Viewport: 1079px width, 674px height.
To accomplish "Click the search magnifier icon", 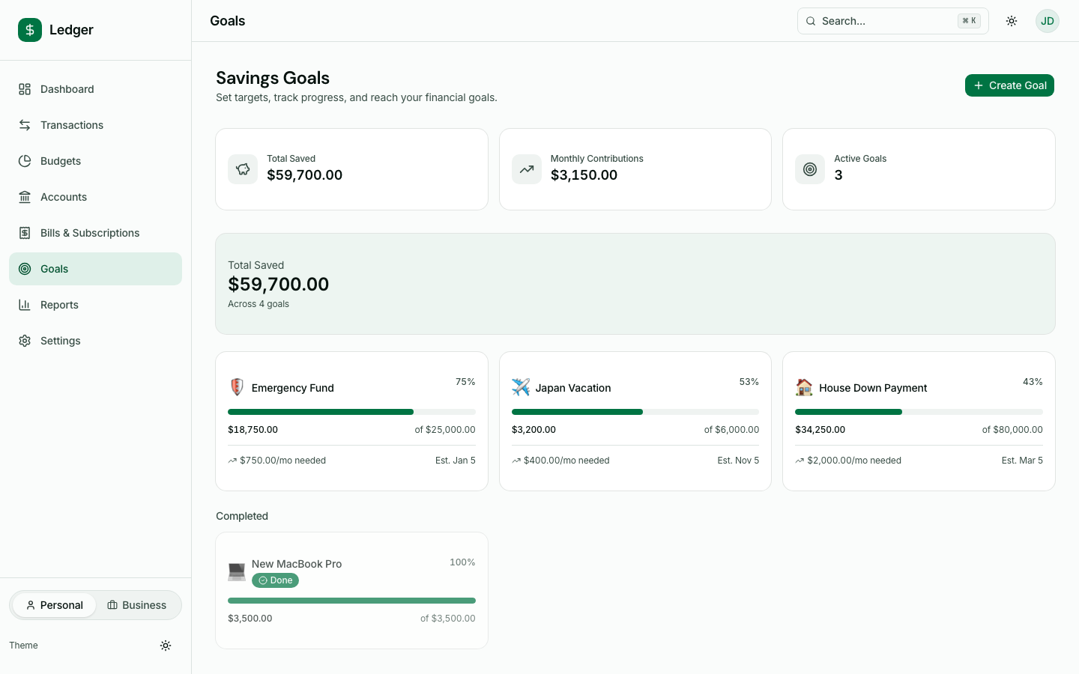I will click(x=811, y=21).
